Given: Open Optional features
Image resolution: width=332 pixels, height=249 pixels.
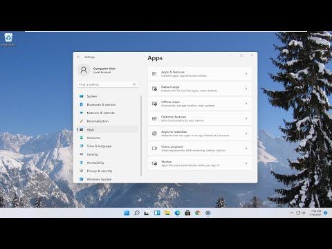Looking at the screenshot, I should click(200, 118).
